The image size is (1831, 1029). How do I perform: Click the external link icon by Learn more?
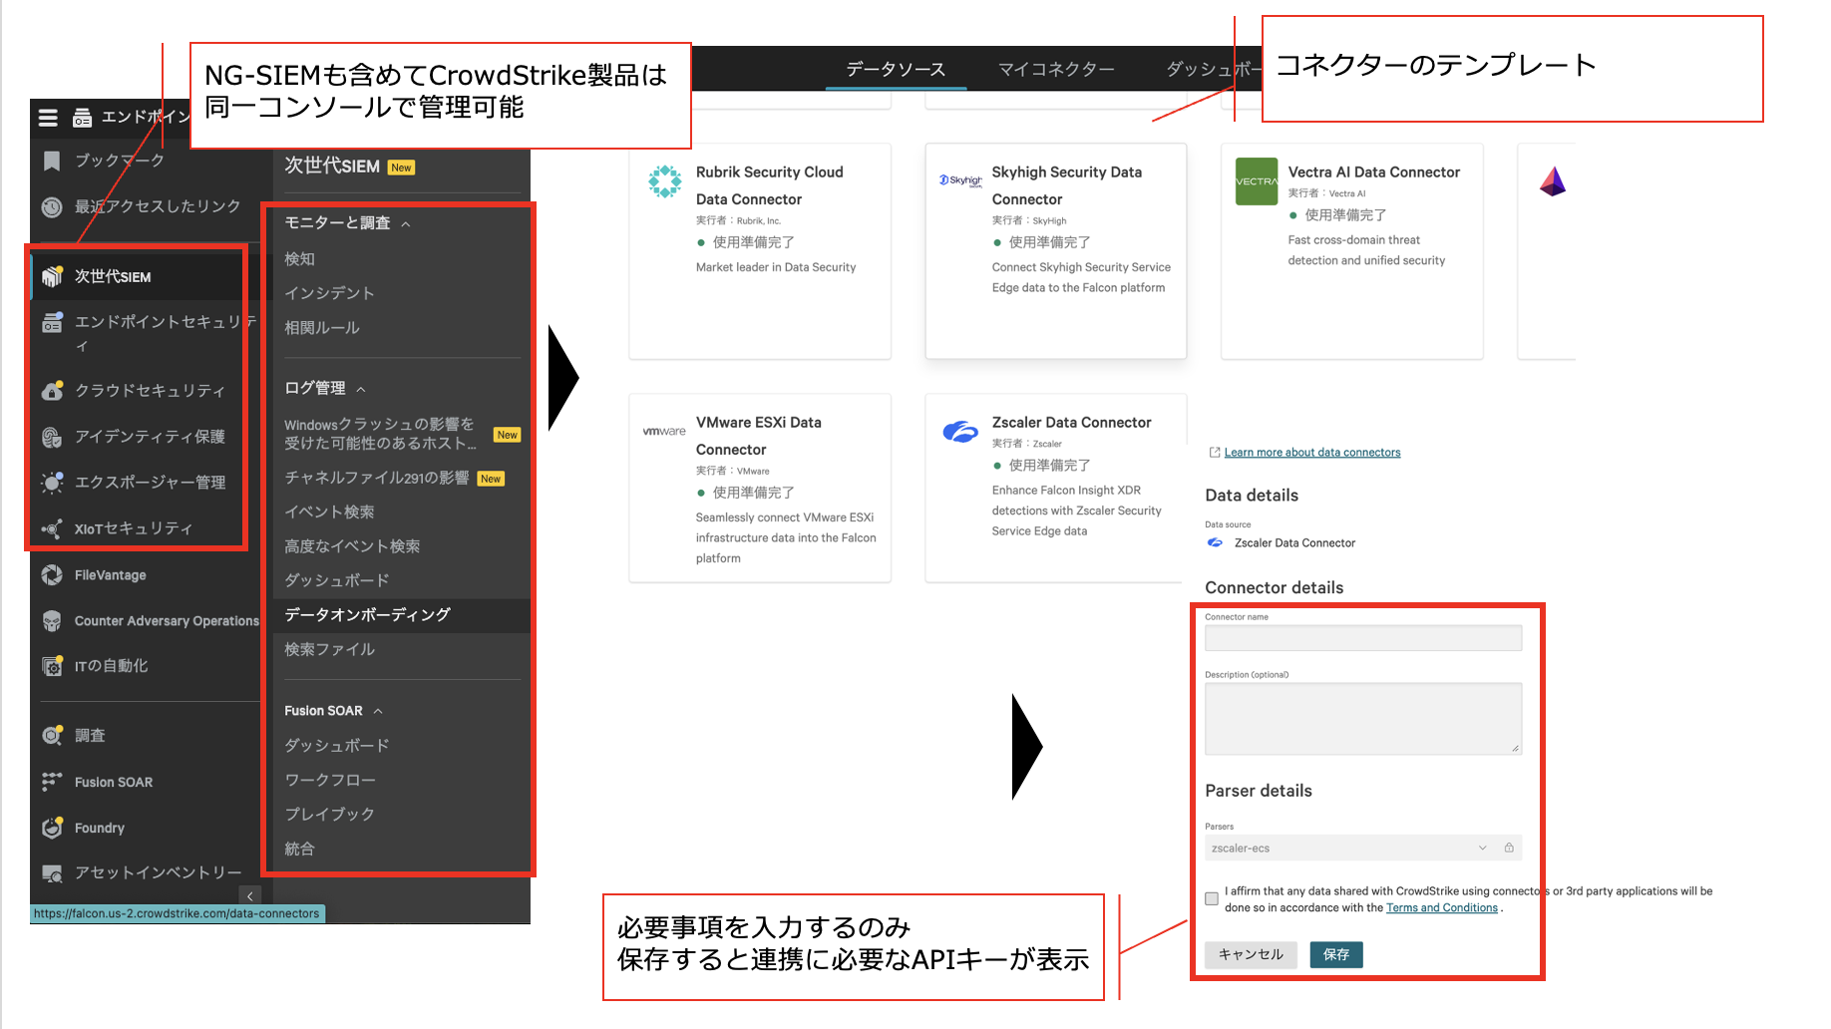click(x=1214, y=452)
